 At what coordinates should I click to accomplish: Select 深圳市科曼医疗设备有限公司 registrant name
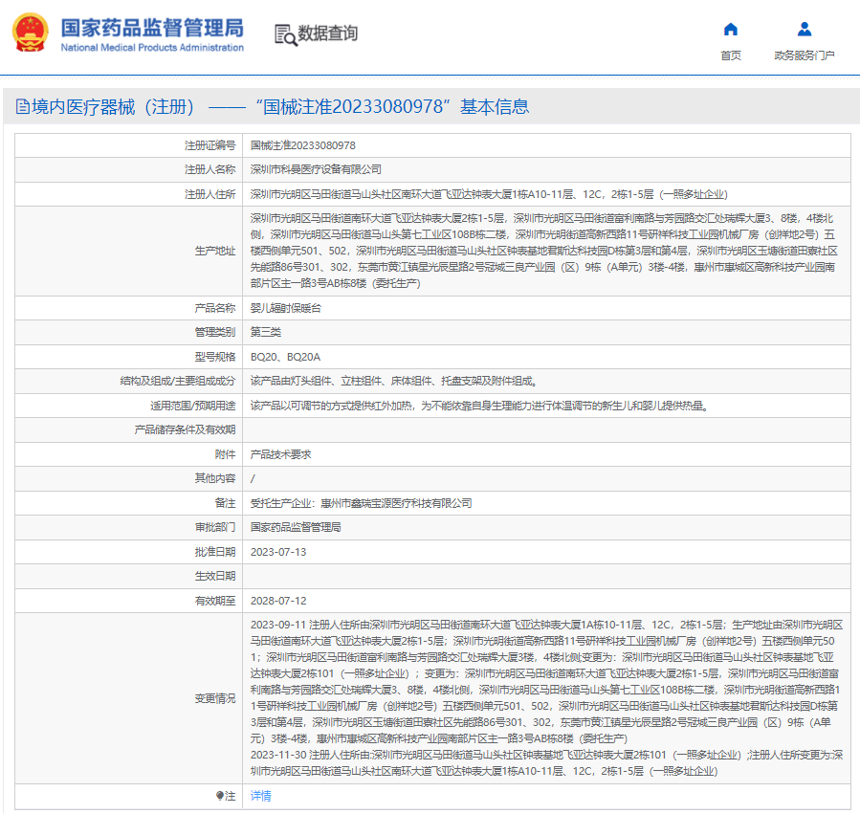[316, 169]
